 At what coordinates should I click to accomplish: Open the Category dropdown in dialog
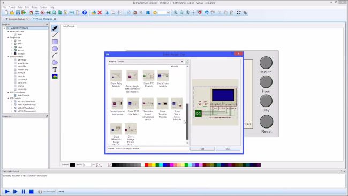pos(150,61)
